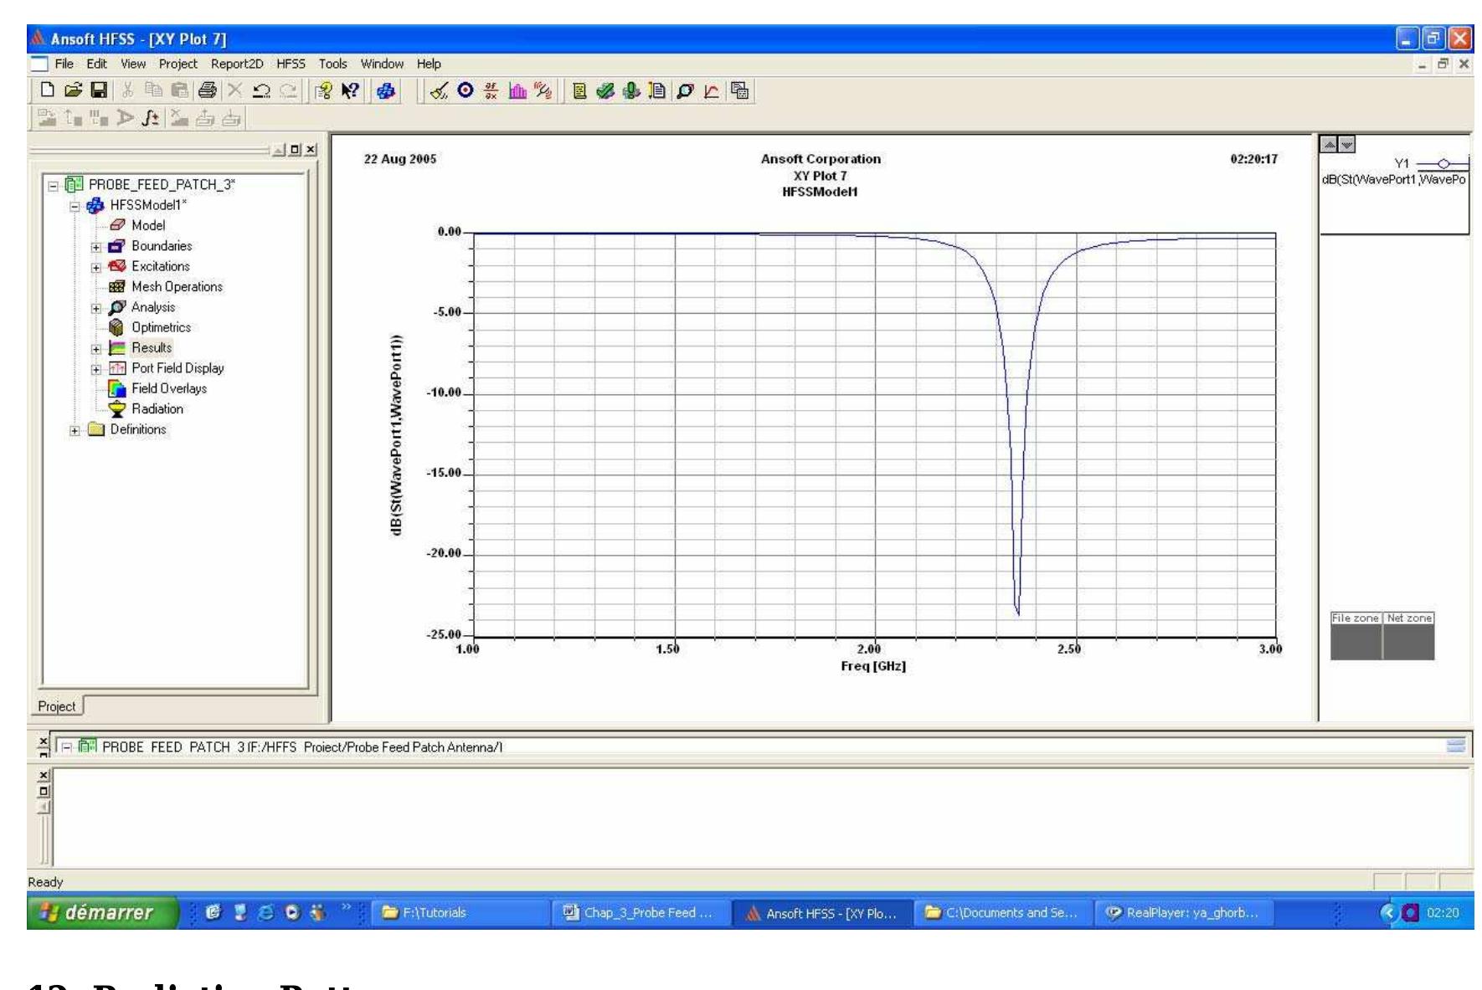This screenshot has height=990, width=1482.
Task: Collapse the PROBE_FEED_PATCH_3 project node
Action: 52,185
